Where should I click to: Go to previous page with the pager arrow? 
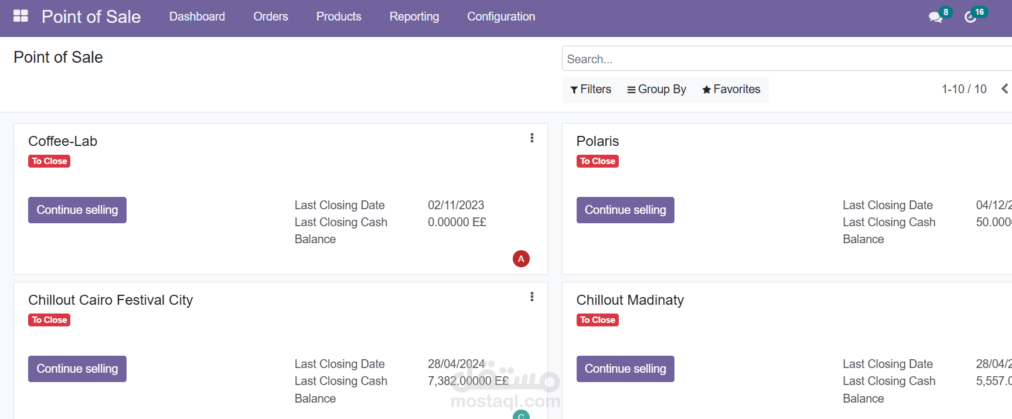point(1004,89)
